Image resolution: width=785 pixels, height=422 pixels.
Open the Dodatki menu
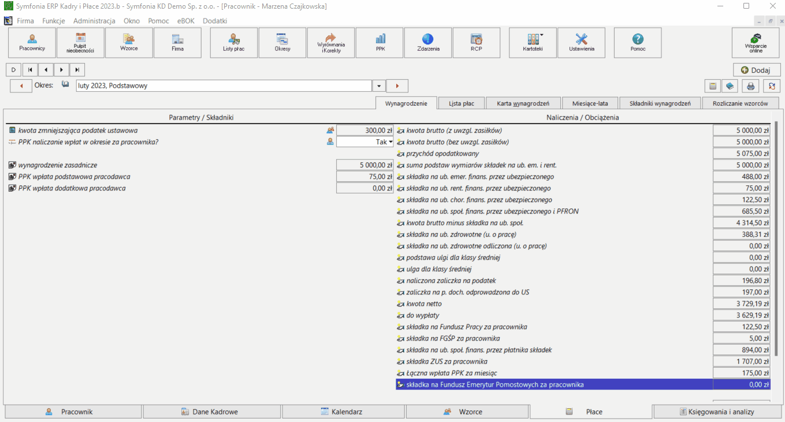[215, 21]
